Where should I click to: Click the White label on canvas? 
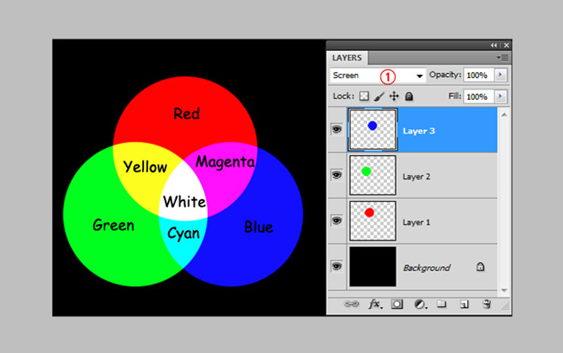tap(184, 202)
